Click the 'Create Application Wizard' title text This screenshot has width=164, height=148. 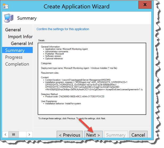point(76,6)
